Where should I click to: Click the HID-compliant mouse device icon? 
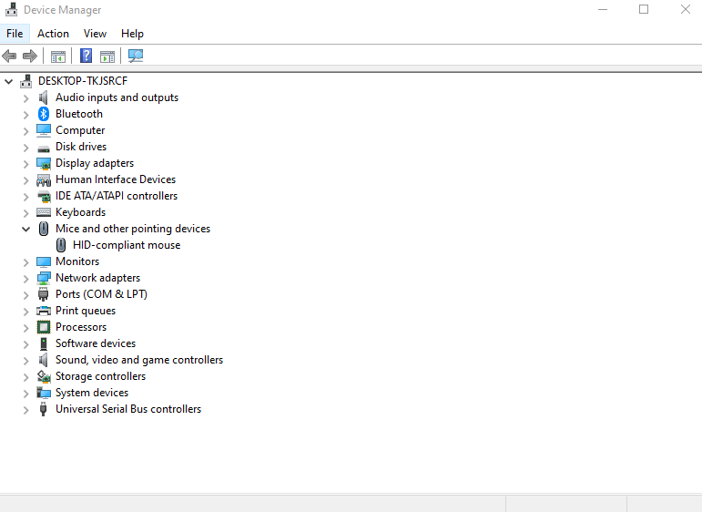point(61,245)
